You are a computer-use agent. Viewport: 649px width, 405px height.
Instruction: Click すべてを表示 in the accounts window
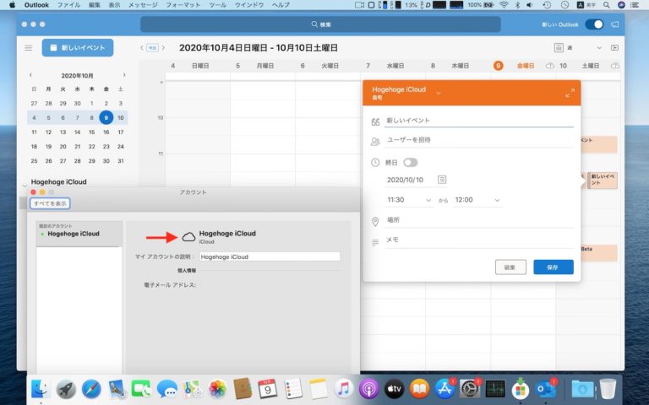[50, 203]
